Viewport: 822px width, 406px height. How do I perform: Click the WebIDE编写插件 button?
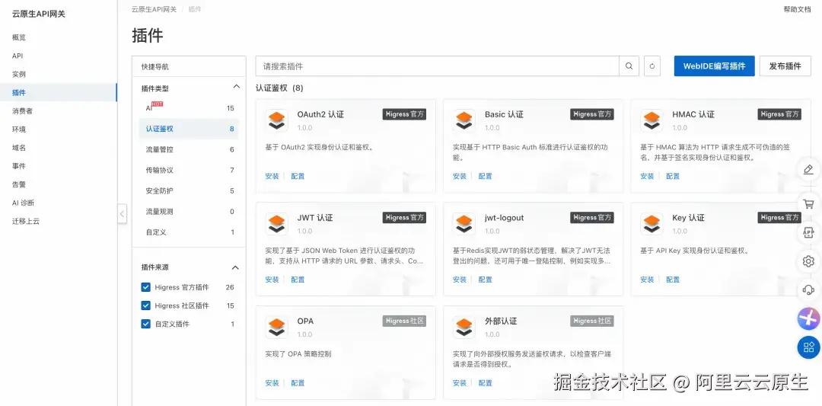pyautogui.click(x=714, y=66)
